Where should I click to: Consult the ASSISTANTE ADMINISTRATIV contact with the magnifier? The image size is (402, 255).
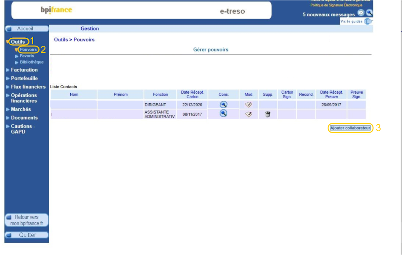click(223, 114)
